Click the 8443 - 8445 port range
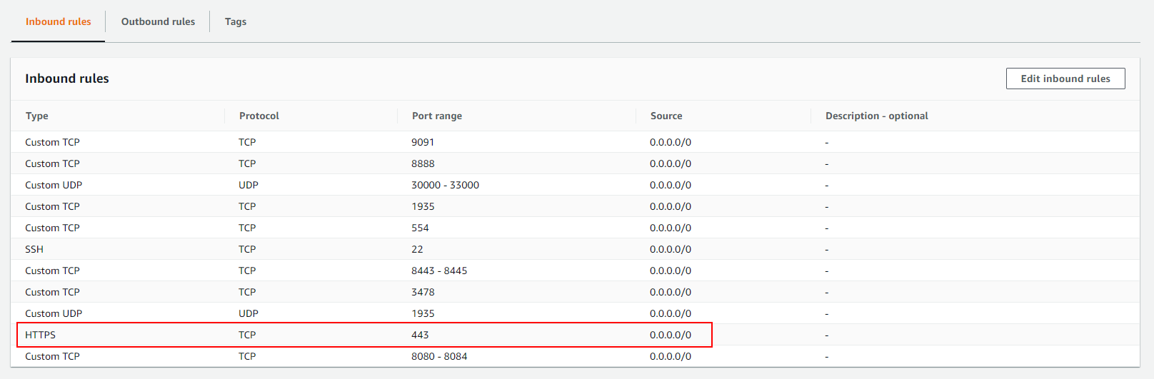The height and width of the screenshot is (379, 1154). tap(438, 271)
